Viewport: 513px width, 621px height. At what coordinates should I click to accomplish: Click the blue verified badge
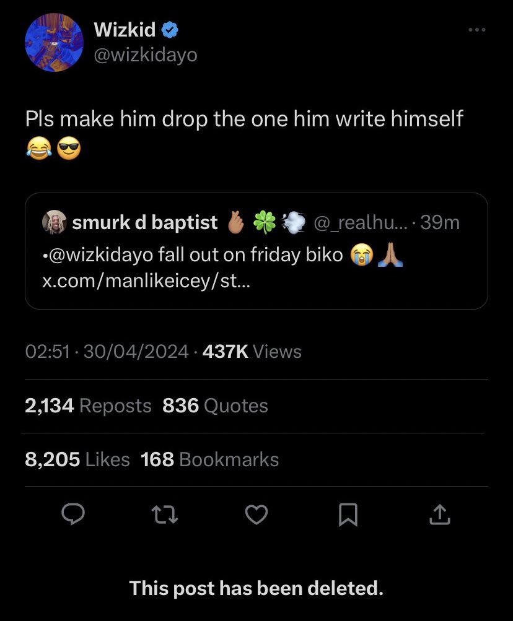171,29
